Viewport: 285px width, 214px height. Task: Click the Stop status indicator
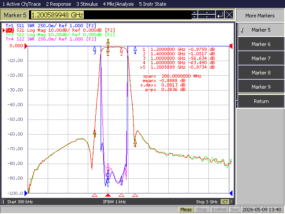point(202,210)
